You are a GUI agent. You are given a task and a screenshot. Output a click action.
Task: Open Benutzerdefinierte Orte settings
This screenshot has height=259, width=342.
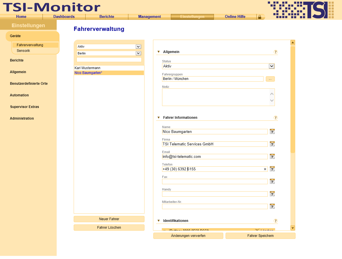click(x=29, y=84)
